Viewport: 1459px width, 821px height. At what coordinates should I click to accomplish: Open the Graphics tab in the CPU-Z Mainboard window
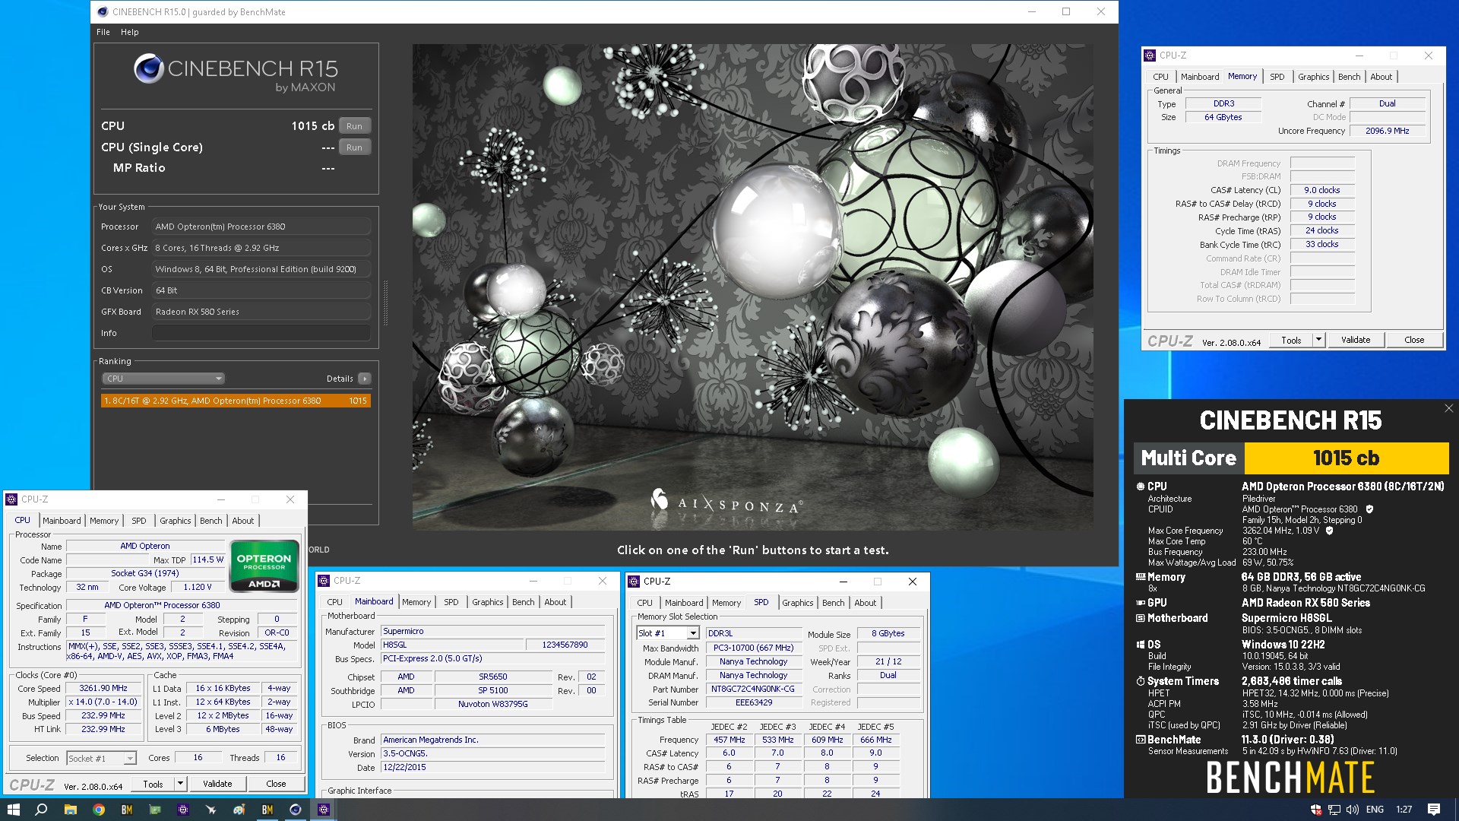488,602
